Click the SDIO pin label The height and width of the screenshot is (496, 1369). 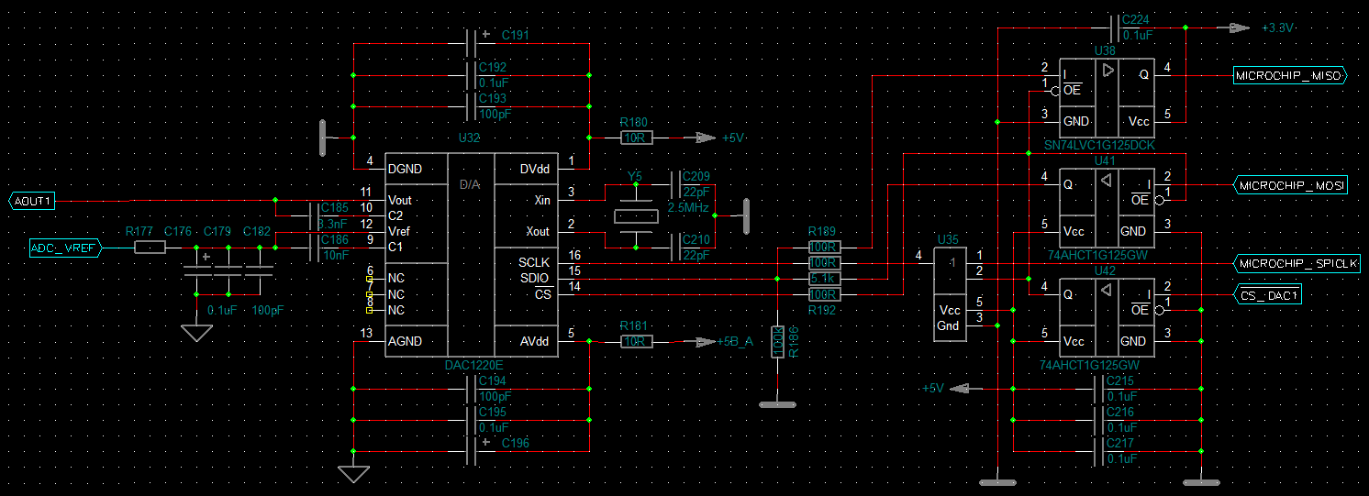(536, 279)
